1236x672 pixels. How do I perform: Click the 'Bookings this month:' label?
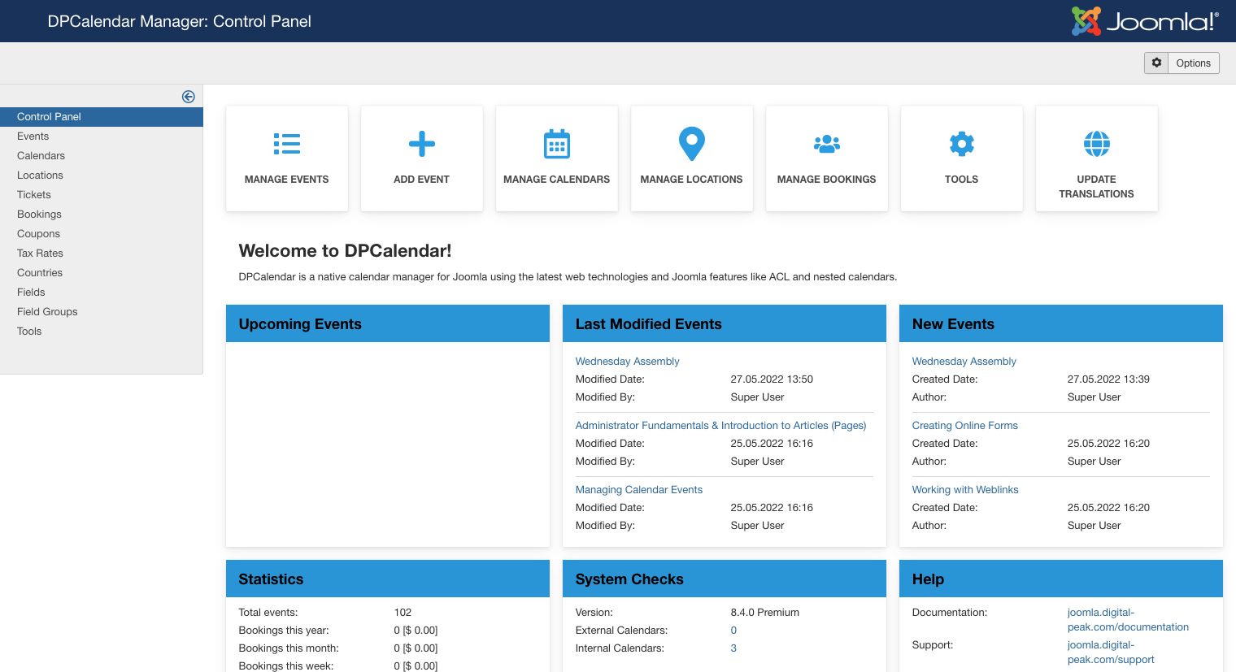(289, 648)
